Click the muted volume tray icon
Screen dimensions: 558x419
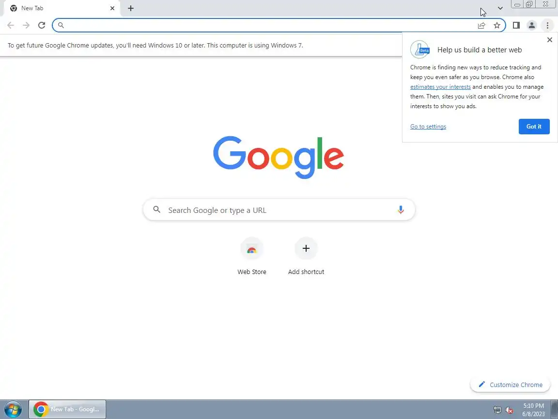(509, 410)
